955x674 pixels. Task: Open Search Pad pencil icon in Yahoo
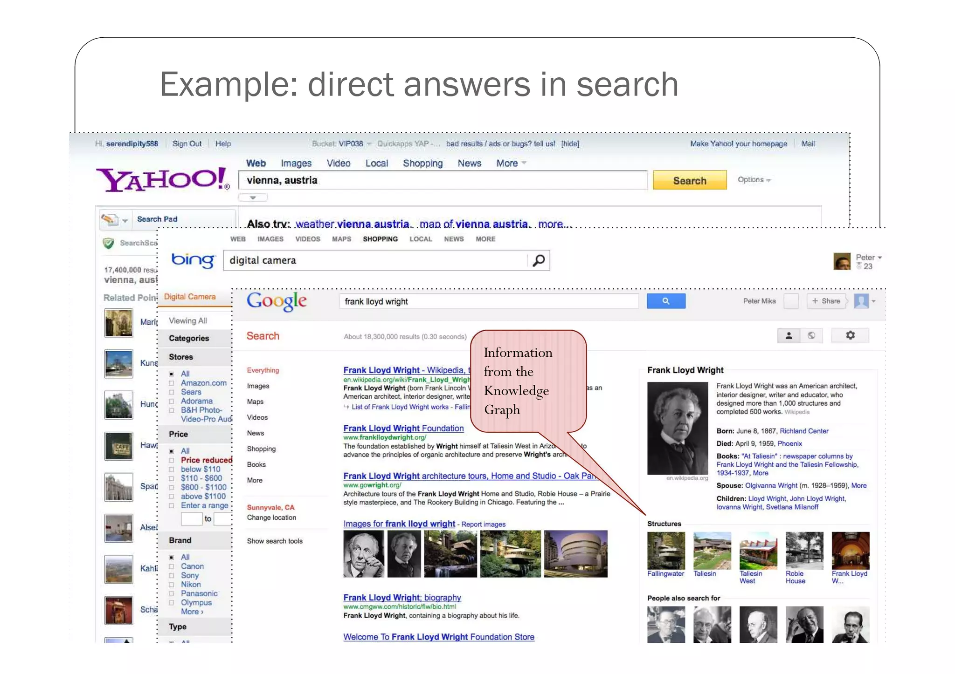pyautogui.click(x=110, y=219)
